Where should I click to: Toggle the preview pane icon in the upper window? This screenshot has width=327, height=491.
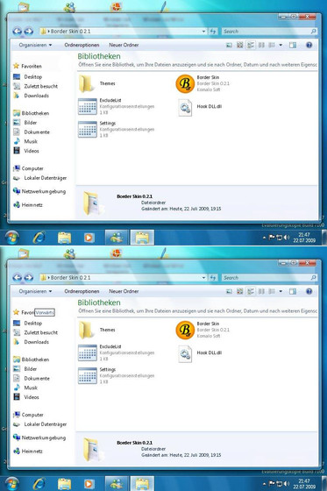pos(293,45)
